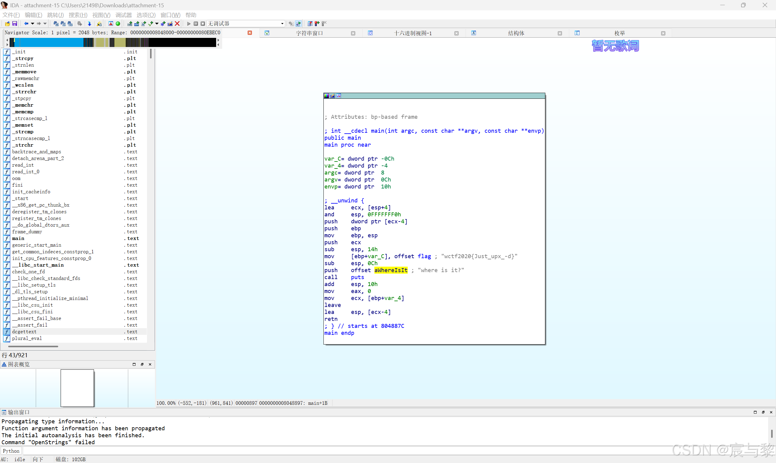
Task: Select read_int function in functions list
Action: click(x=23, y=165)
